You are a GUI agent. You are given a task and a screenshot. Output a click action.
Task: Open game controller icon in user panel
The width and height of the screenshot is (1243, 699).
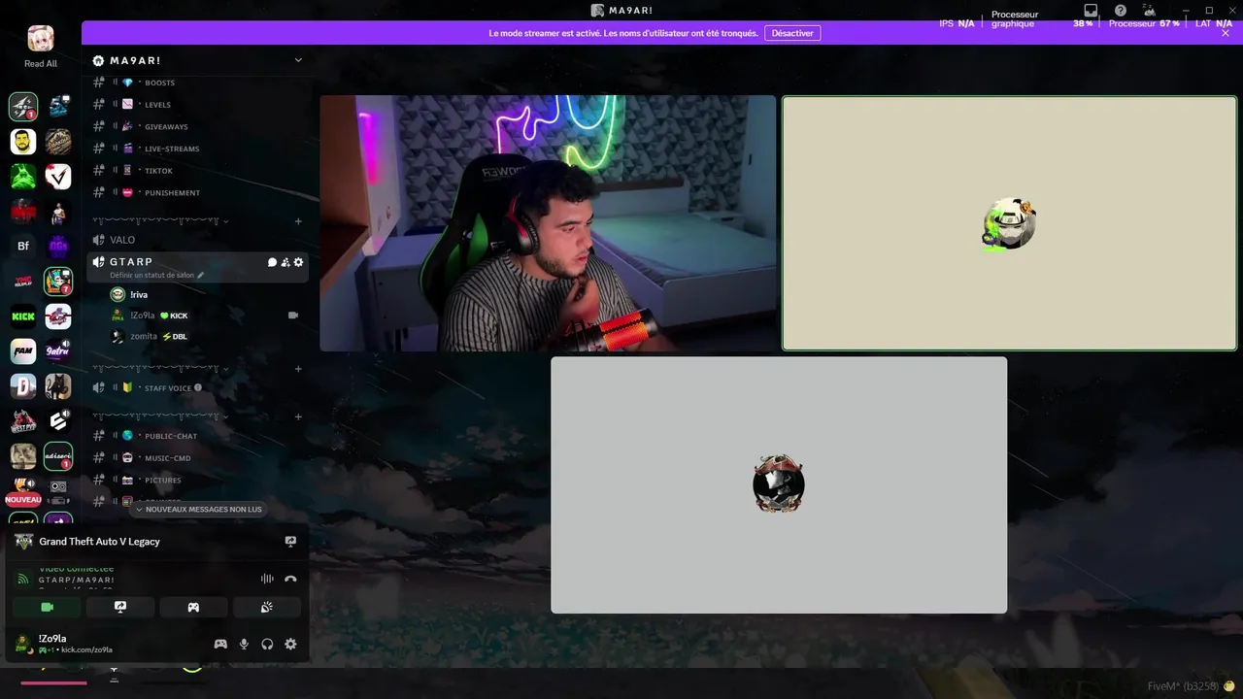click(220, 644)
